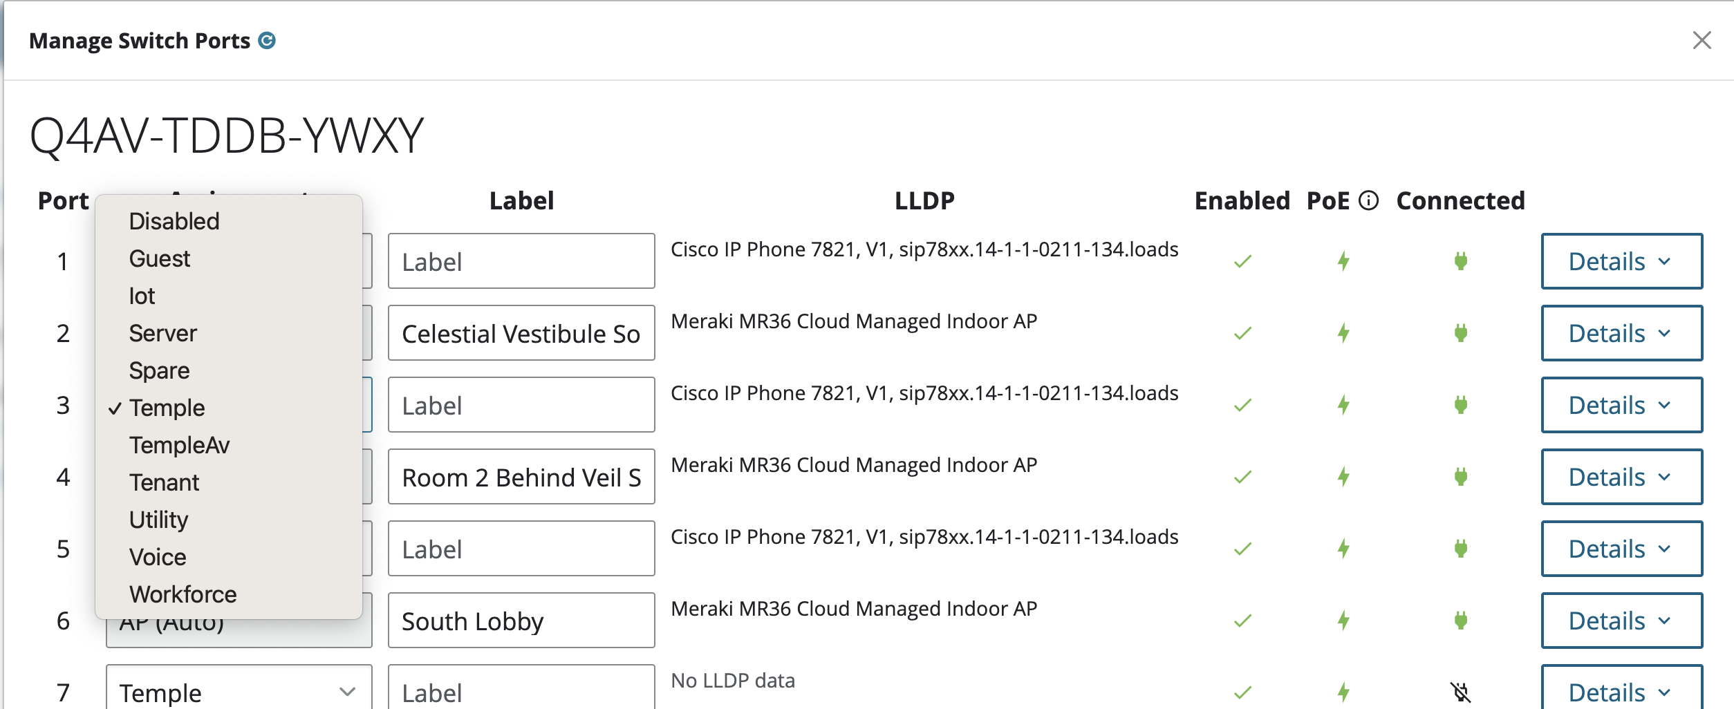Select Guest from the assignment list

point(160,258)
